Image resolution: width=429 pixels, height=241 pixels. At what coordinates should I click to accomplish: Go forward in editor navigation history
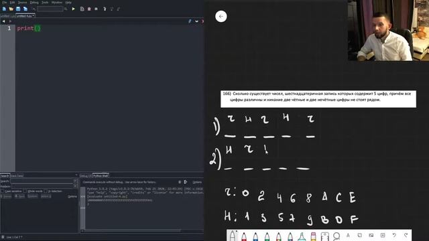11,21
